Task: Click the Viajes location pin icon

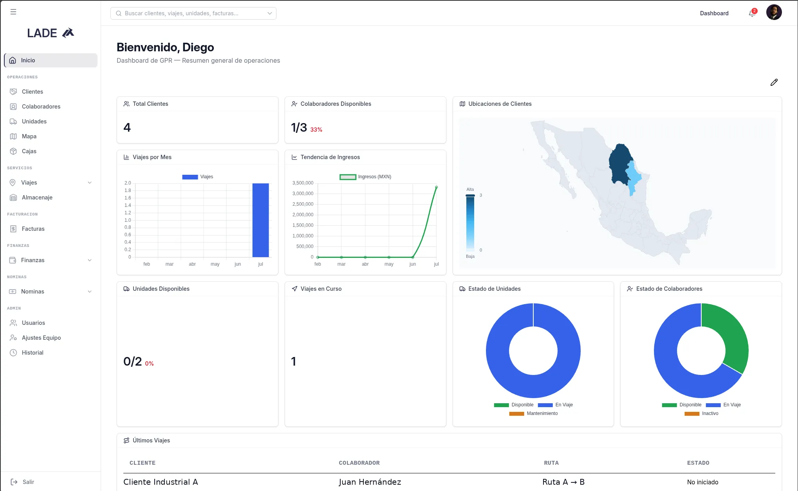Action: click(x=13, y=183)
